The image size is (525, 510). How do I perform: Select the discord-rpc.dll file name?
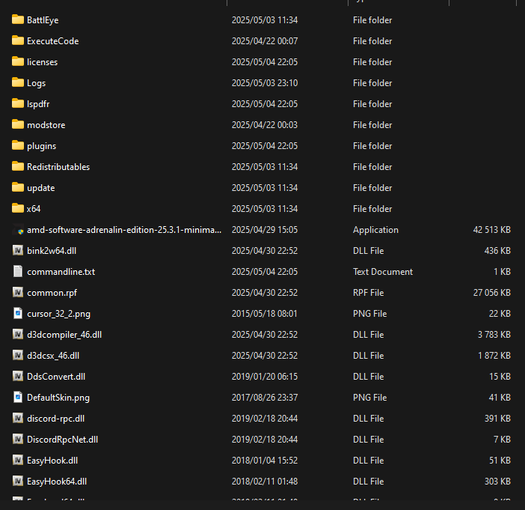click(56, 419)
